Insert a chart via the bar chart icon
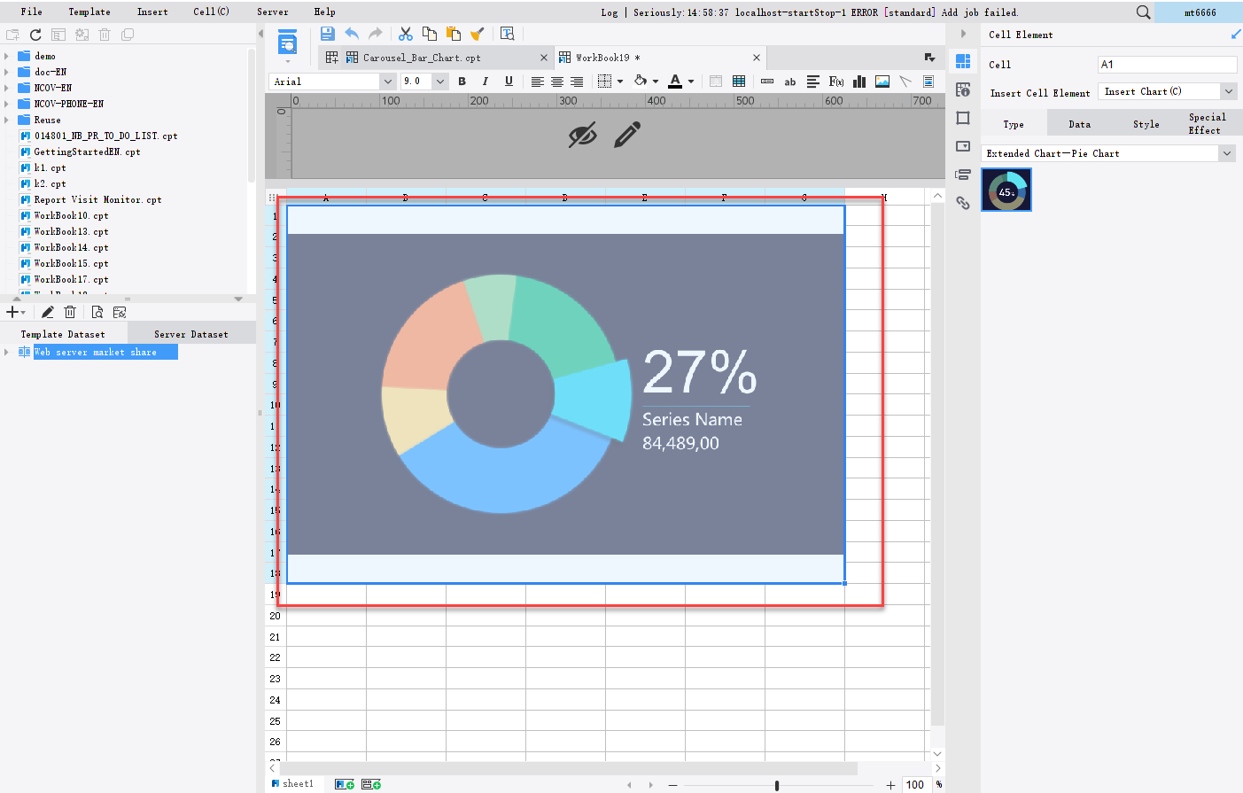This screenshot has height=793, width=1243. pos(858,81)
